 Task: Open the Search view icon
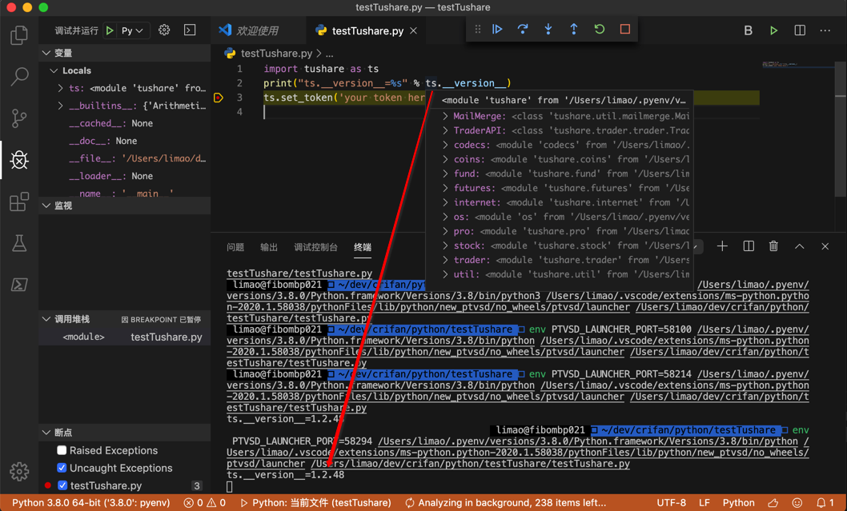(19, 77)
